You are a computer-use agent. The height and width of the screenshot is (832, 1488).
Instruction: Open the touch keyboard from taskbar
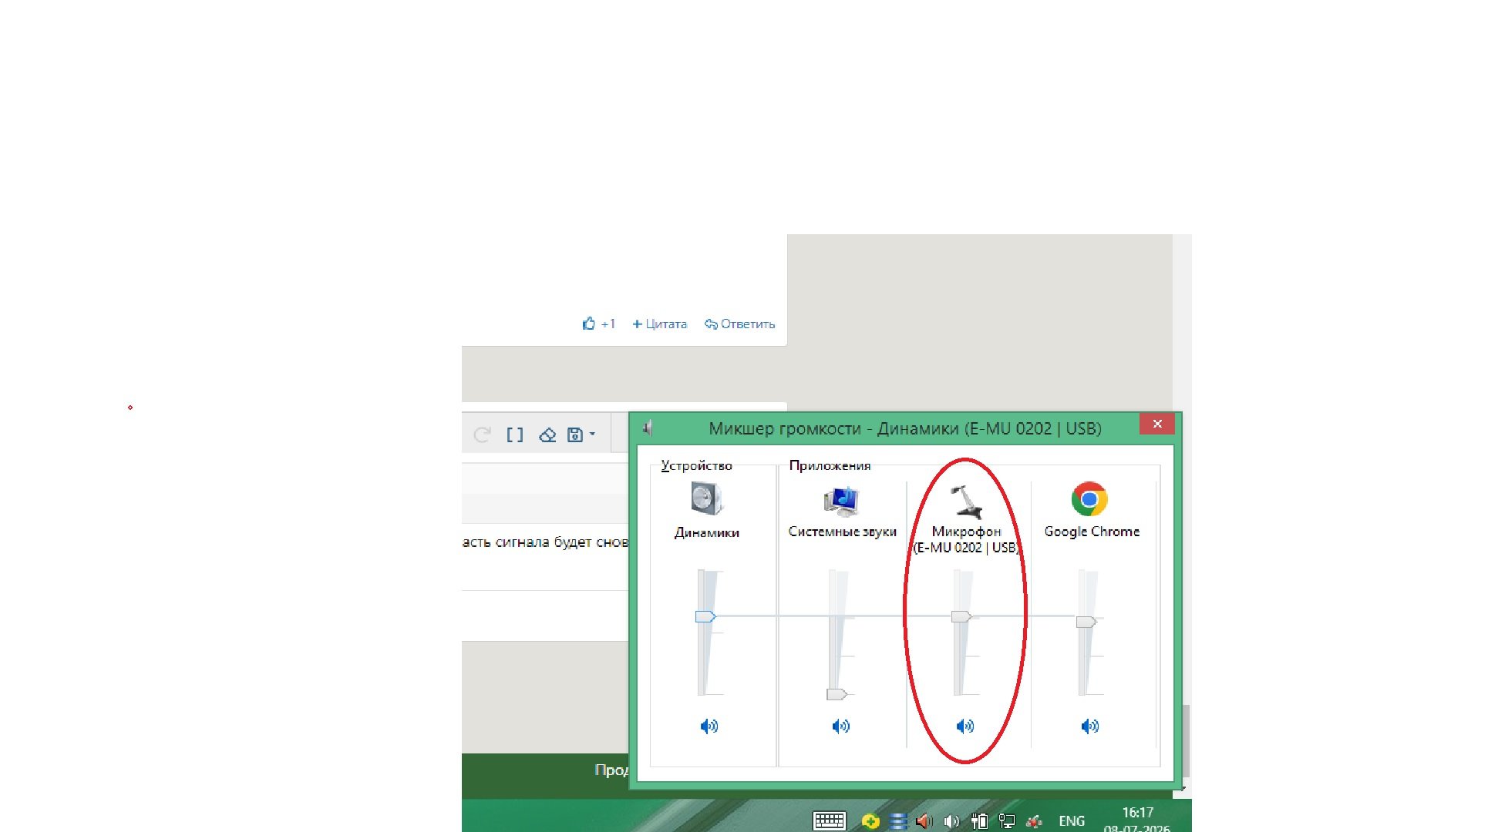coord(830,821)
